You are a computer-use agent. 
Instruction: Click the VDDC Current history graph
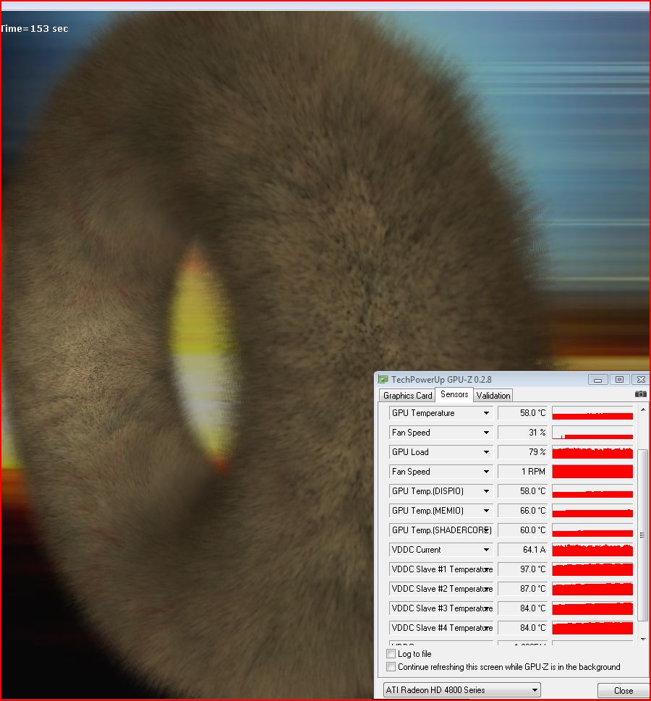coord(592,550)
